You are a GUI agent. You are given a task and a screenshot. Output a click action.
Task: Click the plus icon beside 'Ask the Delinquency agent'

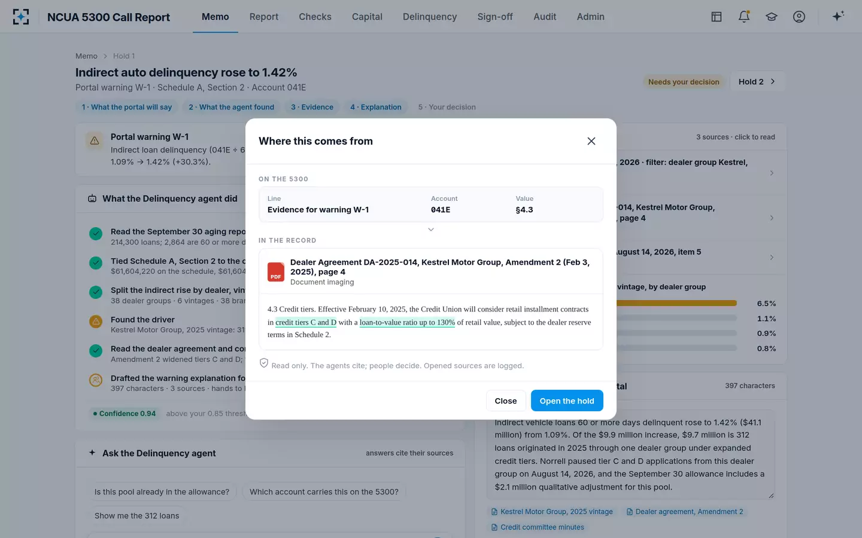click(92, 453)
